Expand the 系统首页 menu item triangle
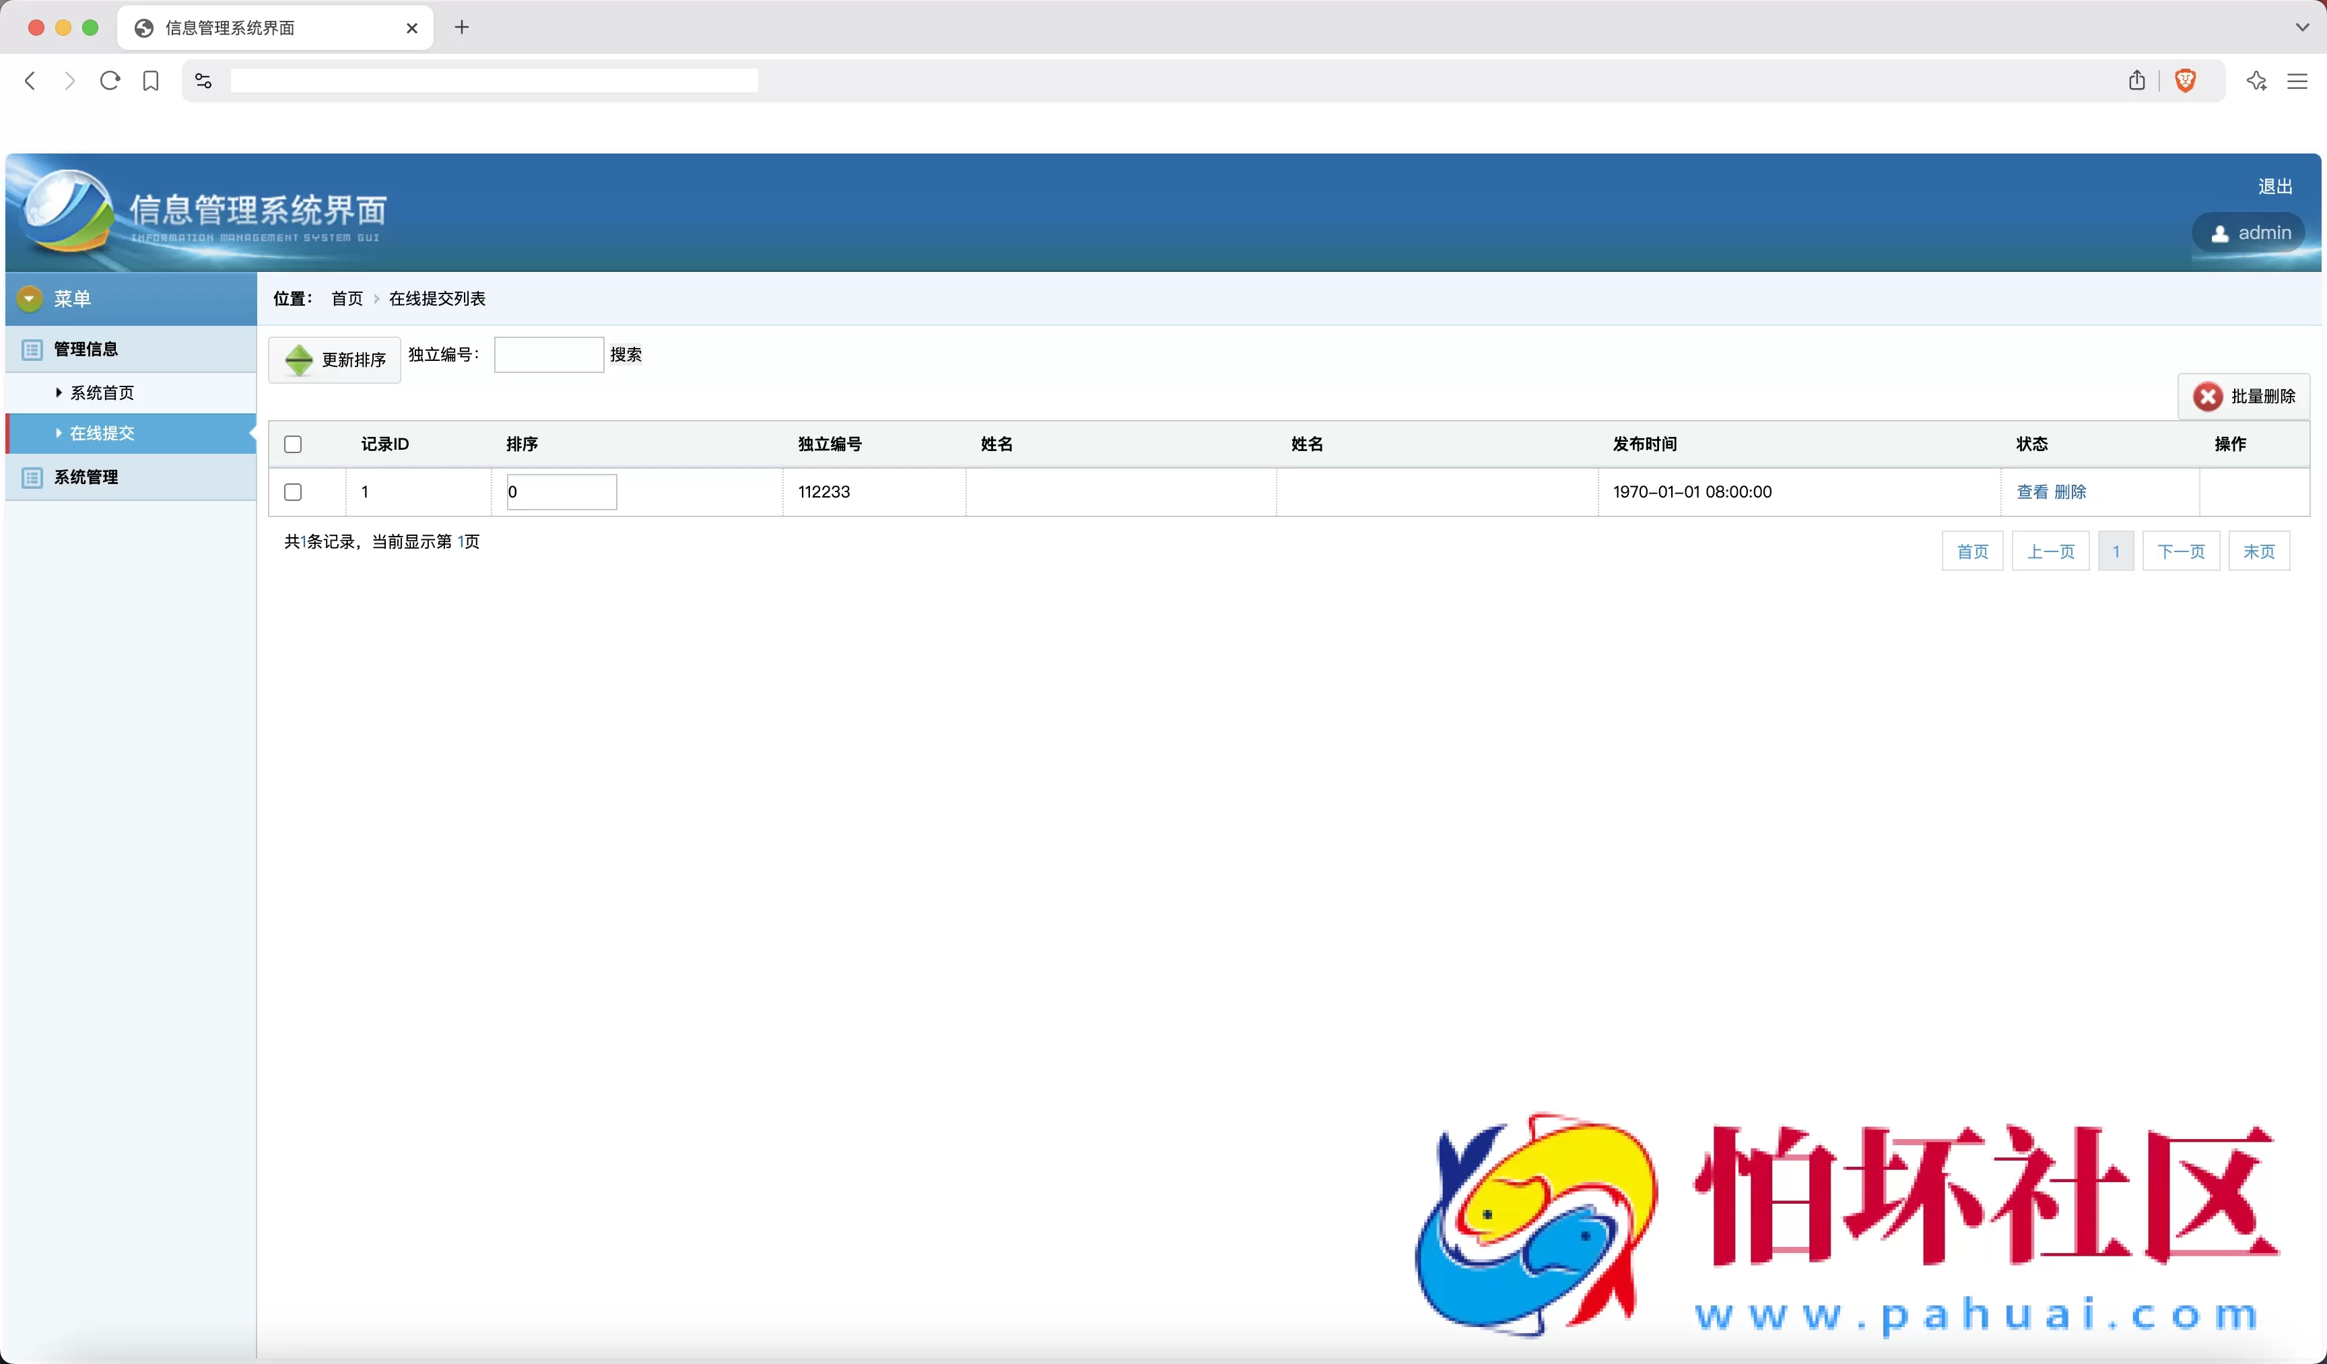The image size is (2327, 1364). pyautogui.click(x=58, y=392)
